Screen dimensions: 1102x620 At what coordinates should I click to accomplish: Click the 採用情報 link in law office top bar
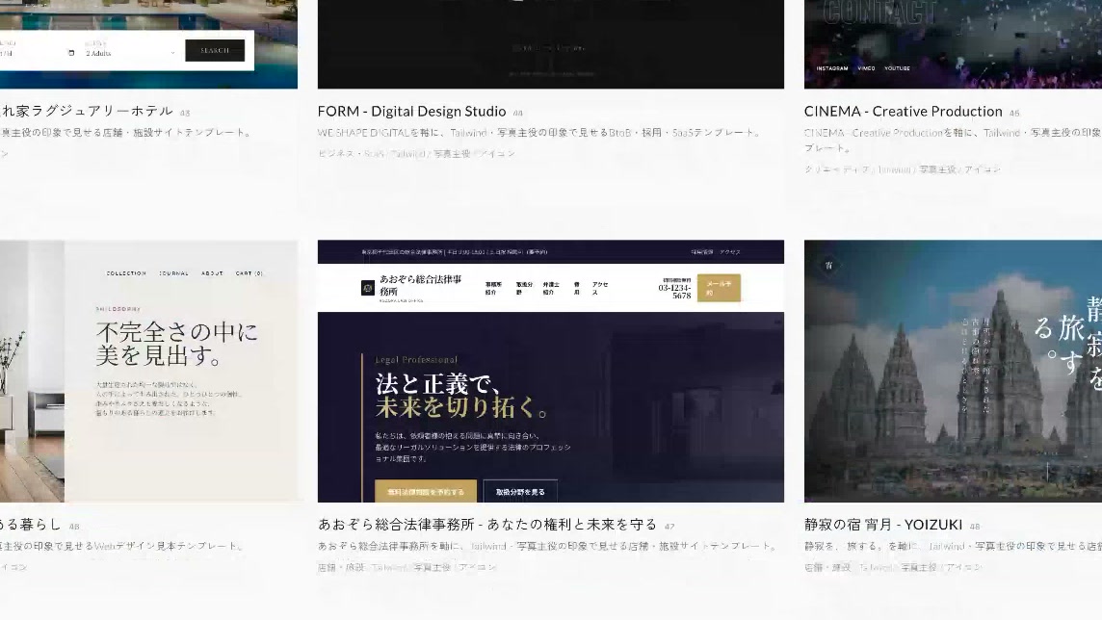[x=701, y=251]
